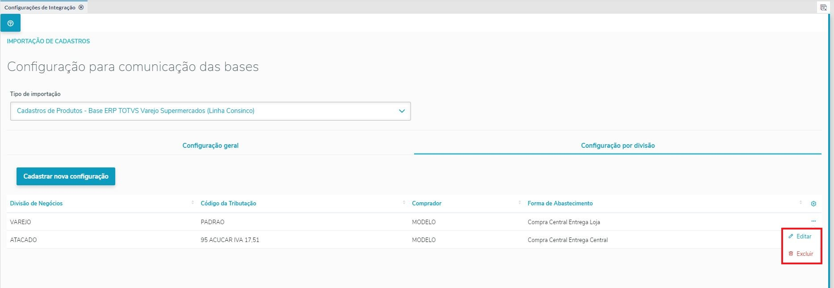Screen dimensions: 834x288
Task: Click the Configurações de Integração tab label
Action: tap(40, 8)
